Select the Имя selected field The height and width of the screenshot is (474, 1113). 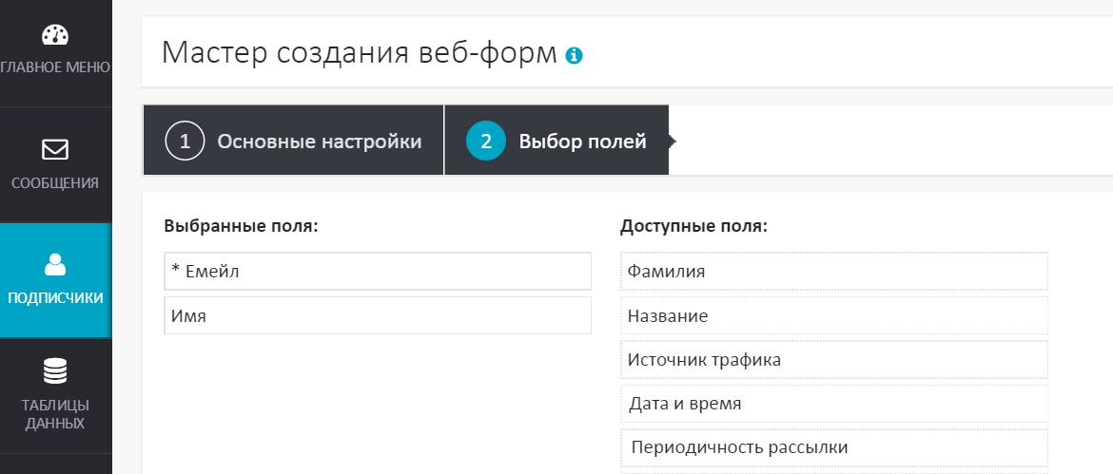(x=377, y=316)
